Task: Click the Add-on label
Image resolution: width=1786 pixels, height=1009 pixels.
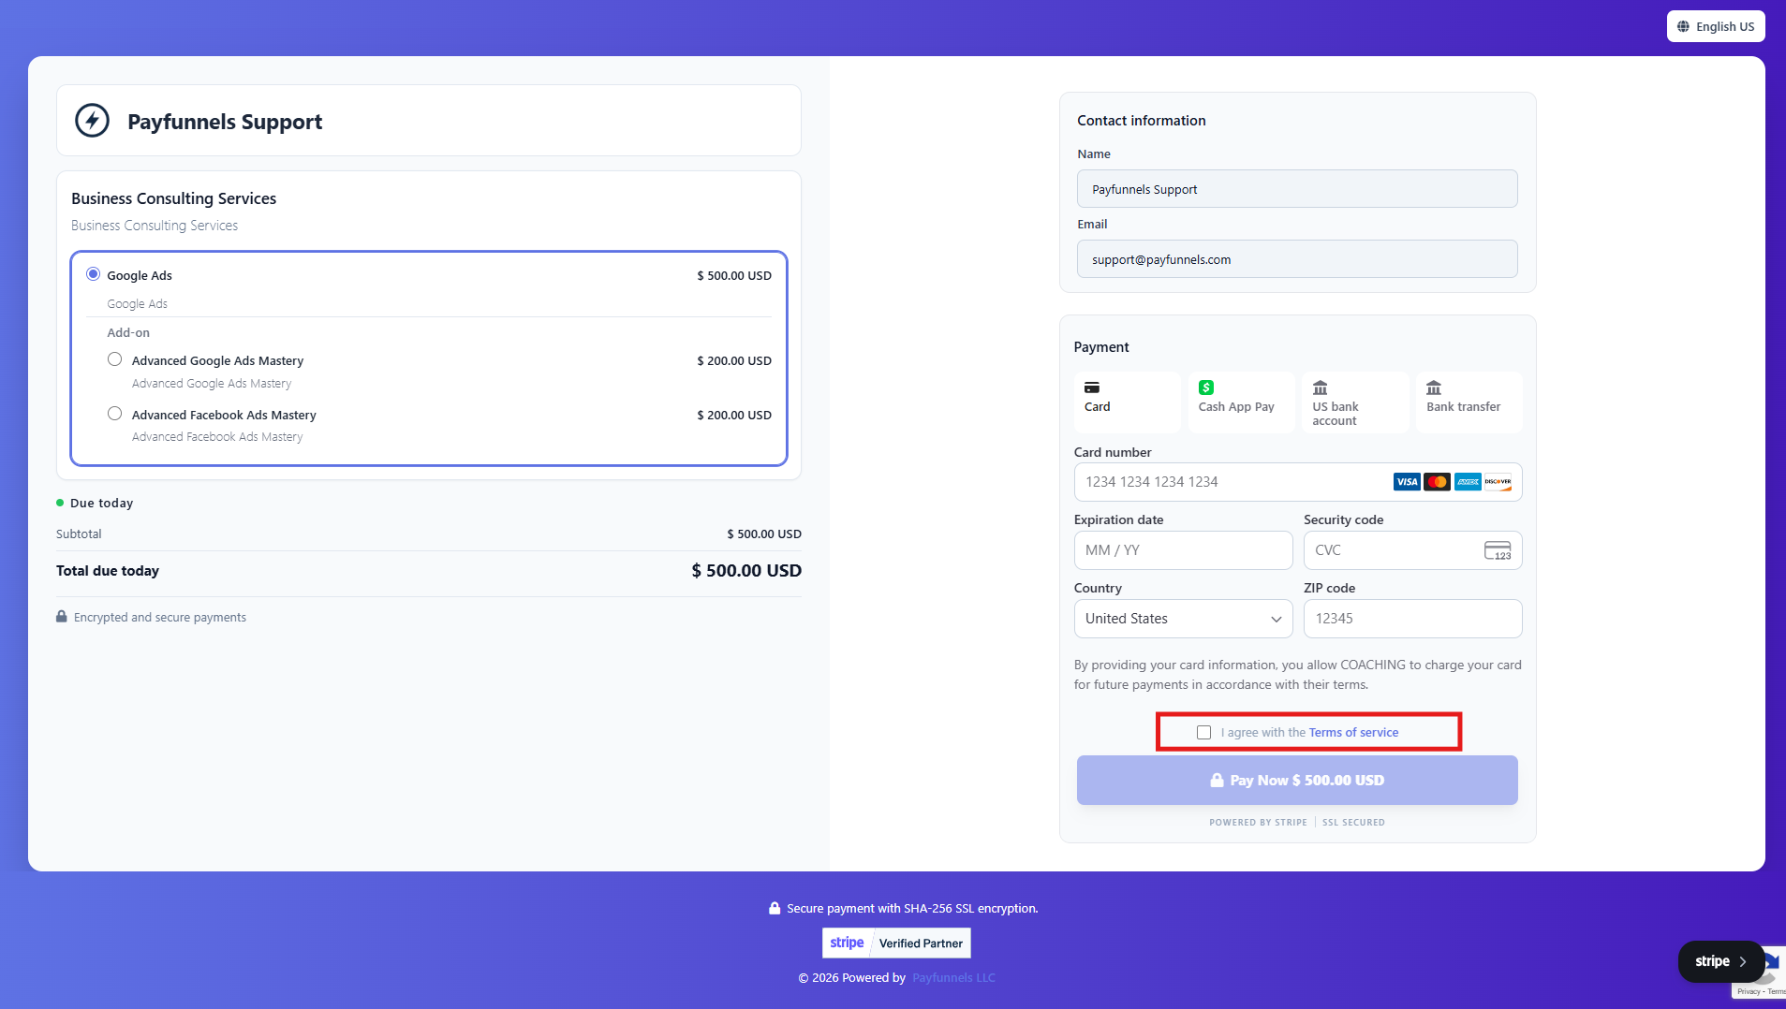Action: point(128,333)
